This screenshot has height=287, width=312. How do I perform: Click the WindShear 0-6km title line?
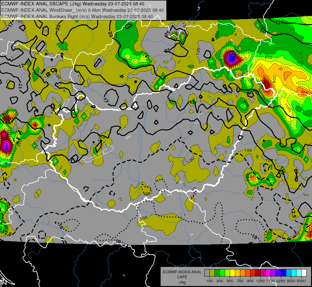point(82,10)
